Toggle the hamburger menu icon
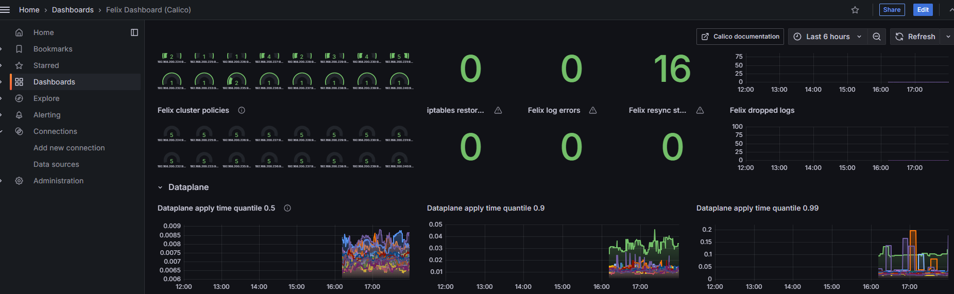The height and width of the screenshot is (294, 954). pos(5,10)
